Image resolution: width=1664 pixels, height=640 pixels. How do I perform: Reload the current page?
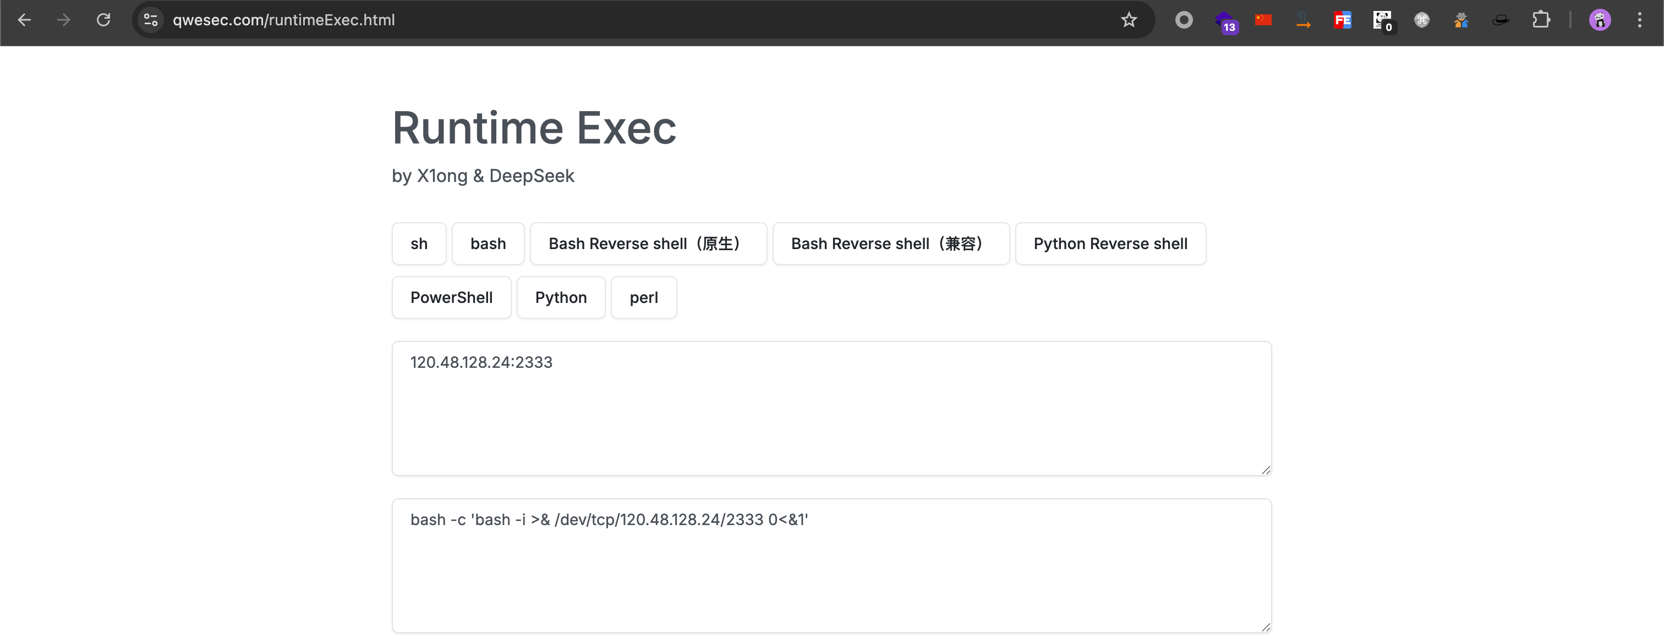(x=103, y=20)
